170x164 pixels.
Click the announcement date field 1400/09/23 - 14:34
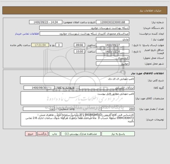point(46,22)
